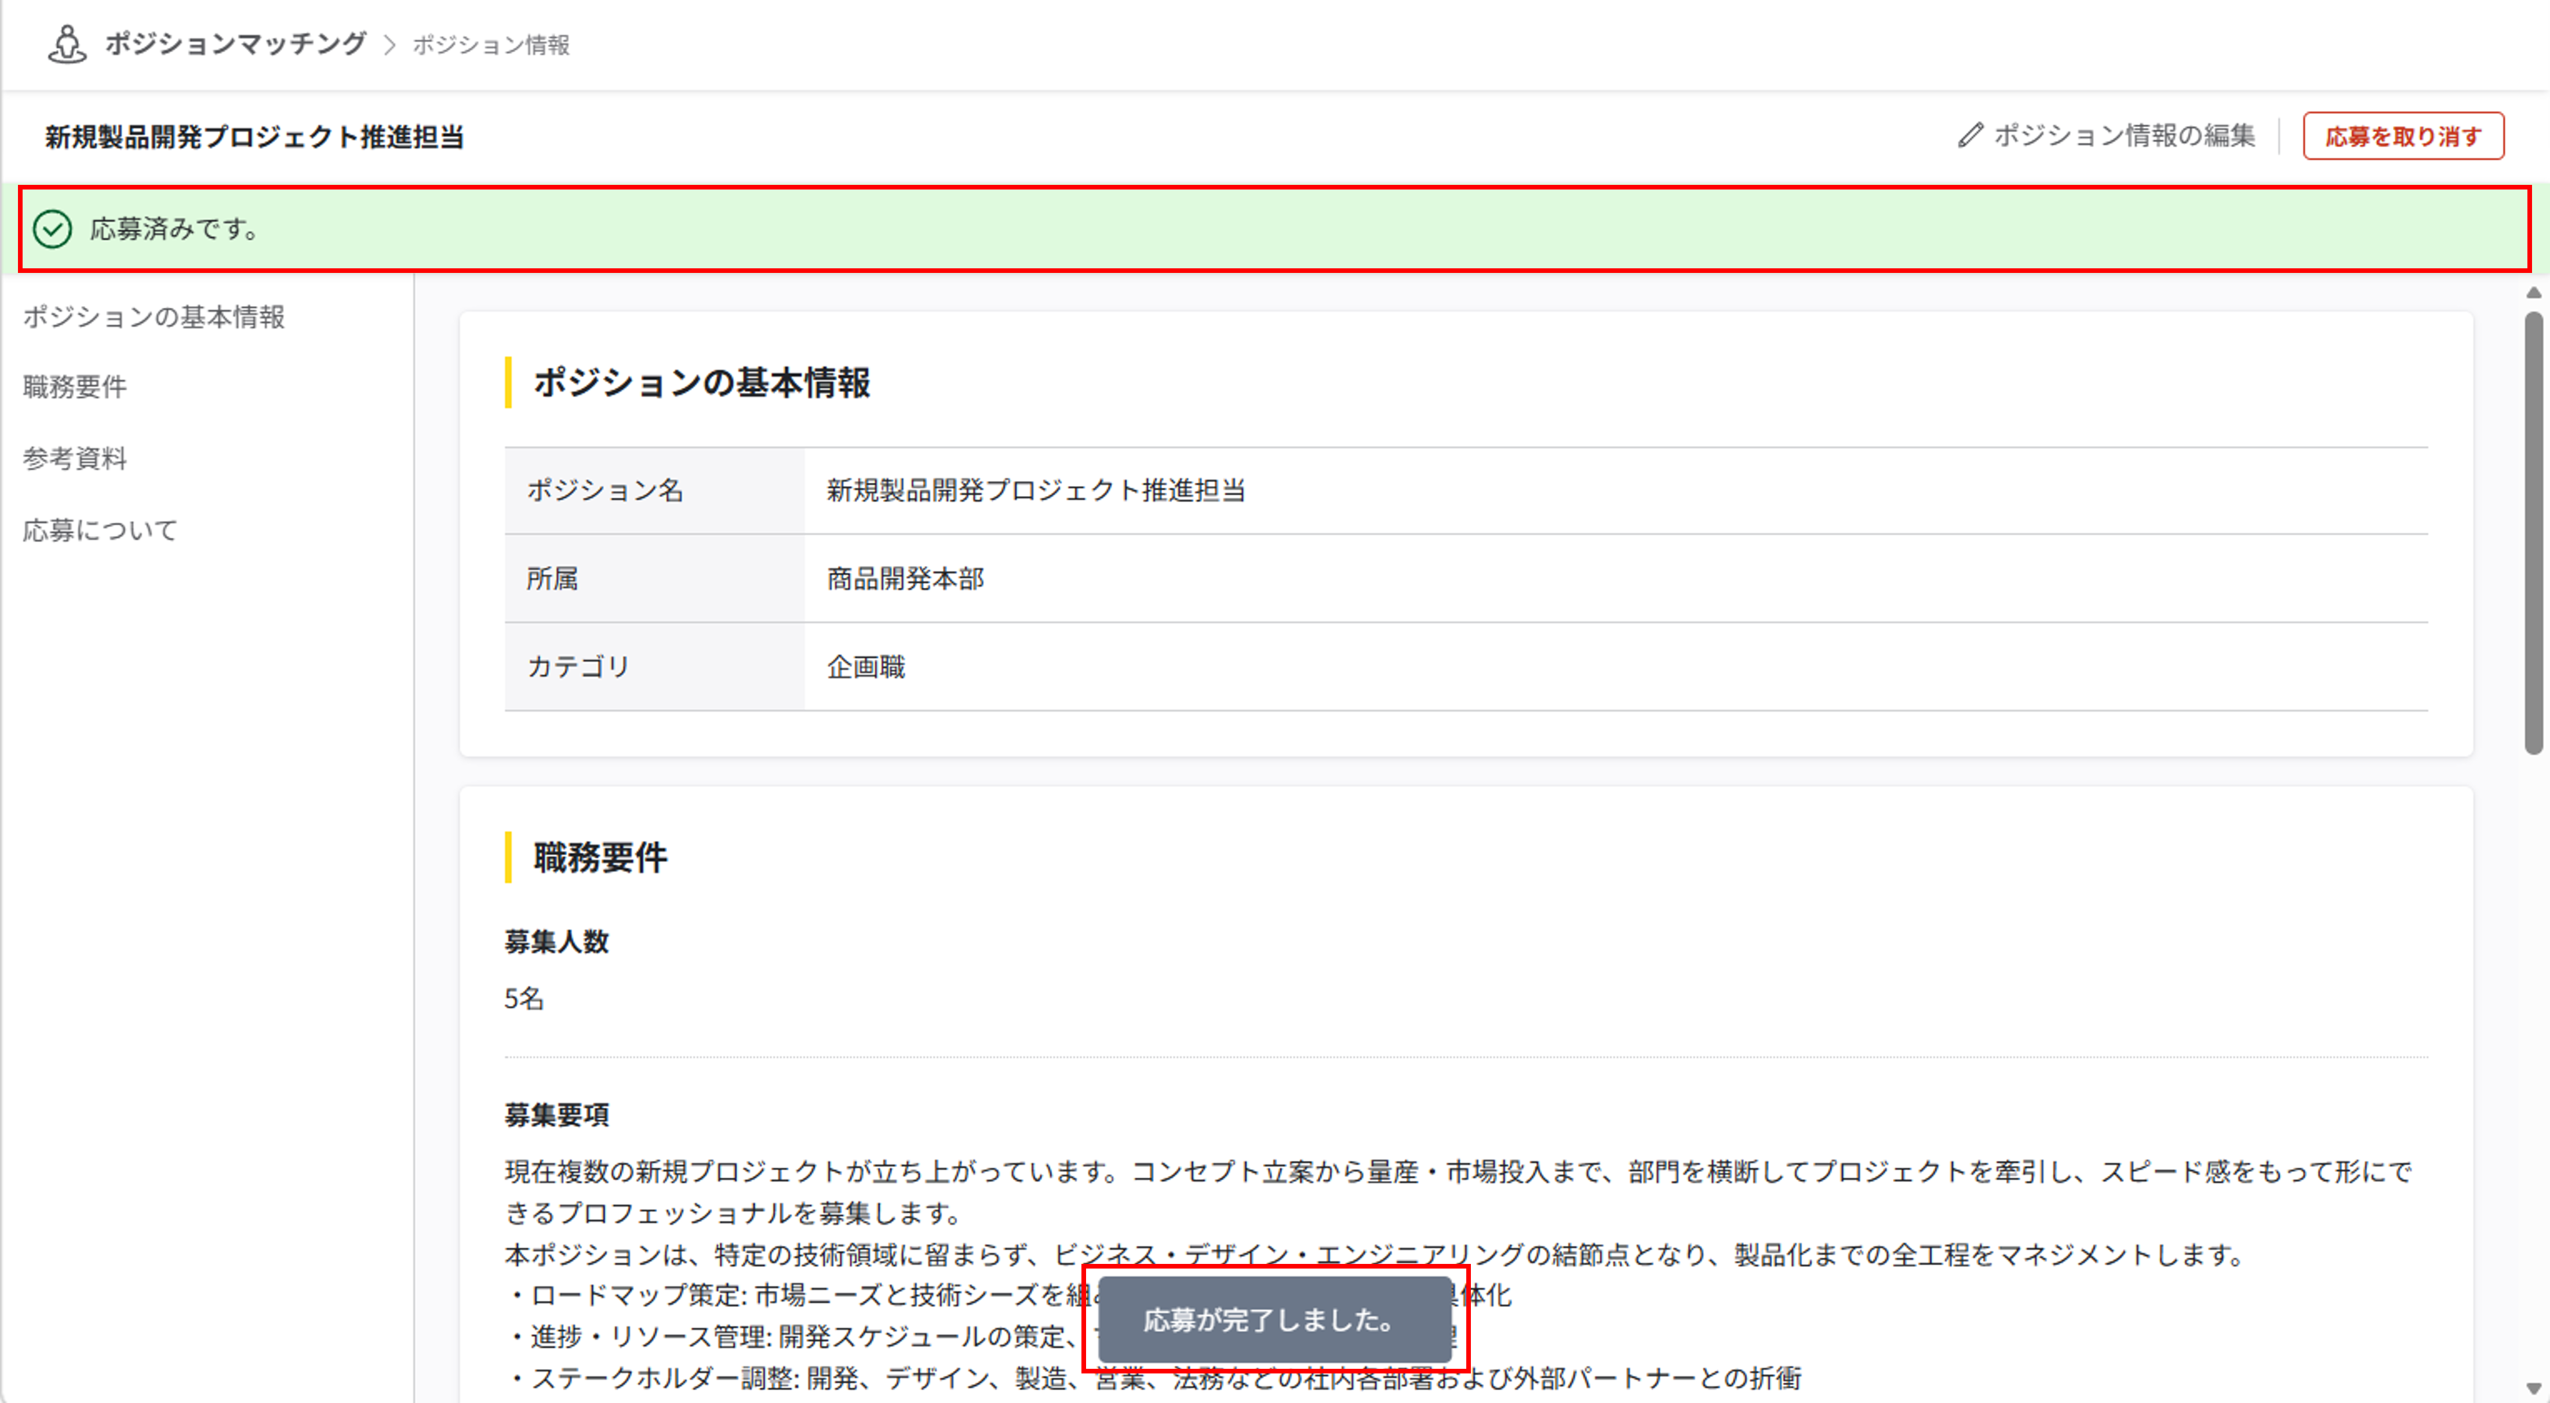Viewport: 2550px width, 1403px height.
Task: Select 職務要件 in left sidebar
Action: [x=75, y=387]
